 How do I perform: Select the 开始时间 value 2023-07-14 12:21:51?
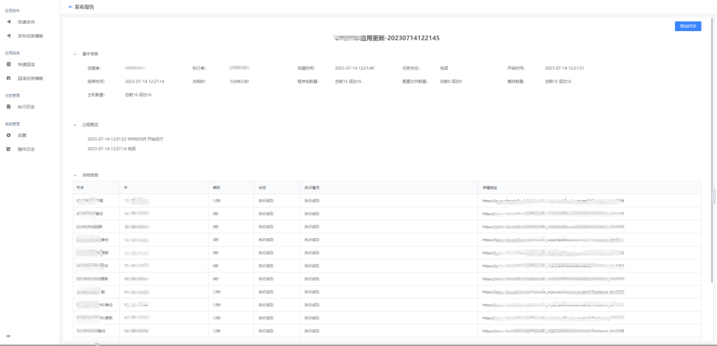564,68
